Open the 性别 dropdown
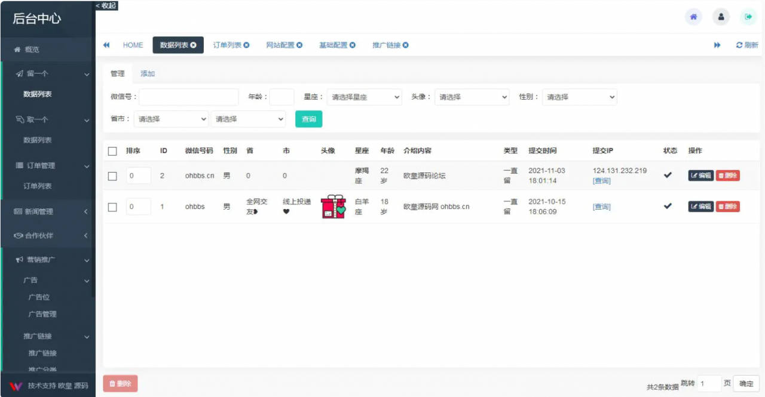This screenshot has width=765, height=397. point(580,97)
